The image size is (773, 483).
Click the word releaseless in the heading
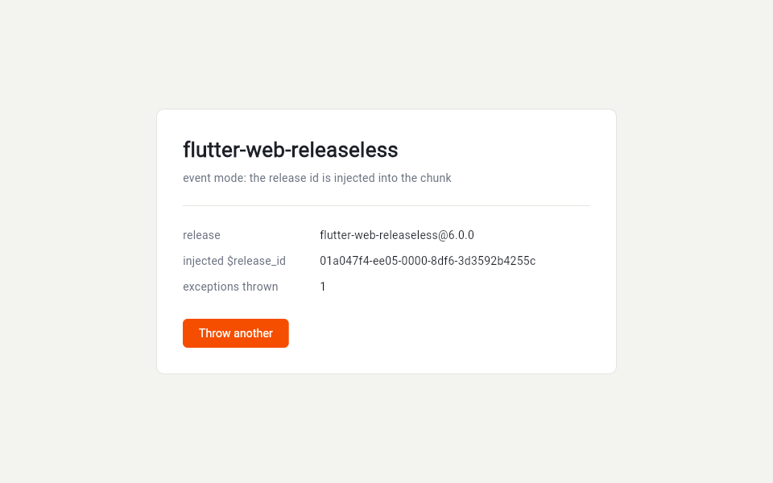[x=349, y=150]
